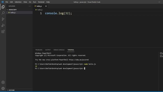The height and width of the screenshot is (92, 163).
Task: Click the '32' output in terminal
Action: click(36, 66)
